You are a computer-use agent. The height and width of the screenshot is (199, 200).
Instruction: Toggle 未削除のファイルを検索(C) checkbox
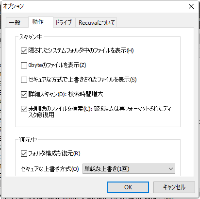(x=24, y=109)
